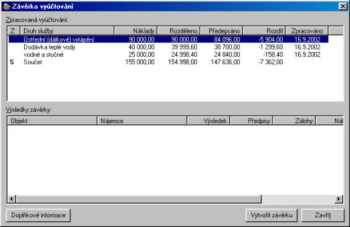Click the Předepsáno column header
The image size is (350, 227).
click(221, 31)
